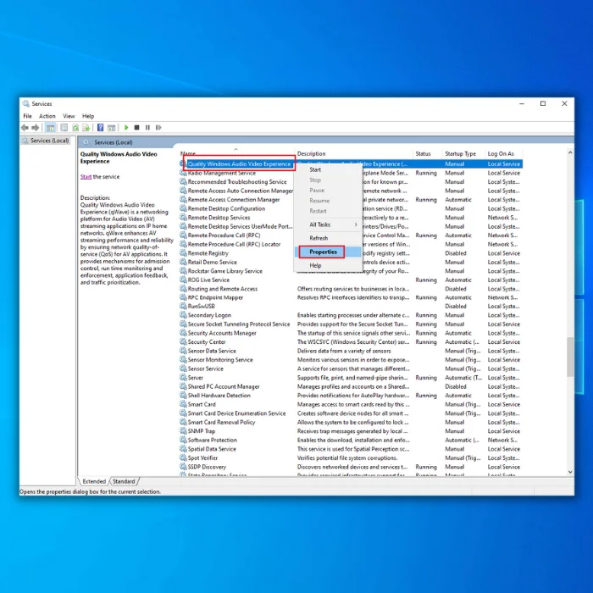
Task: Click the gear icon beside Server service
Action: (184, 378)
